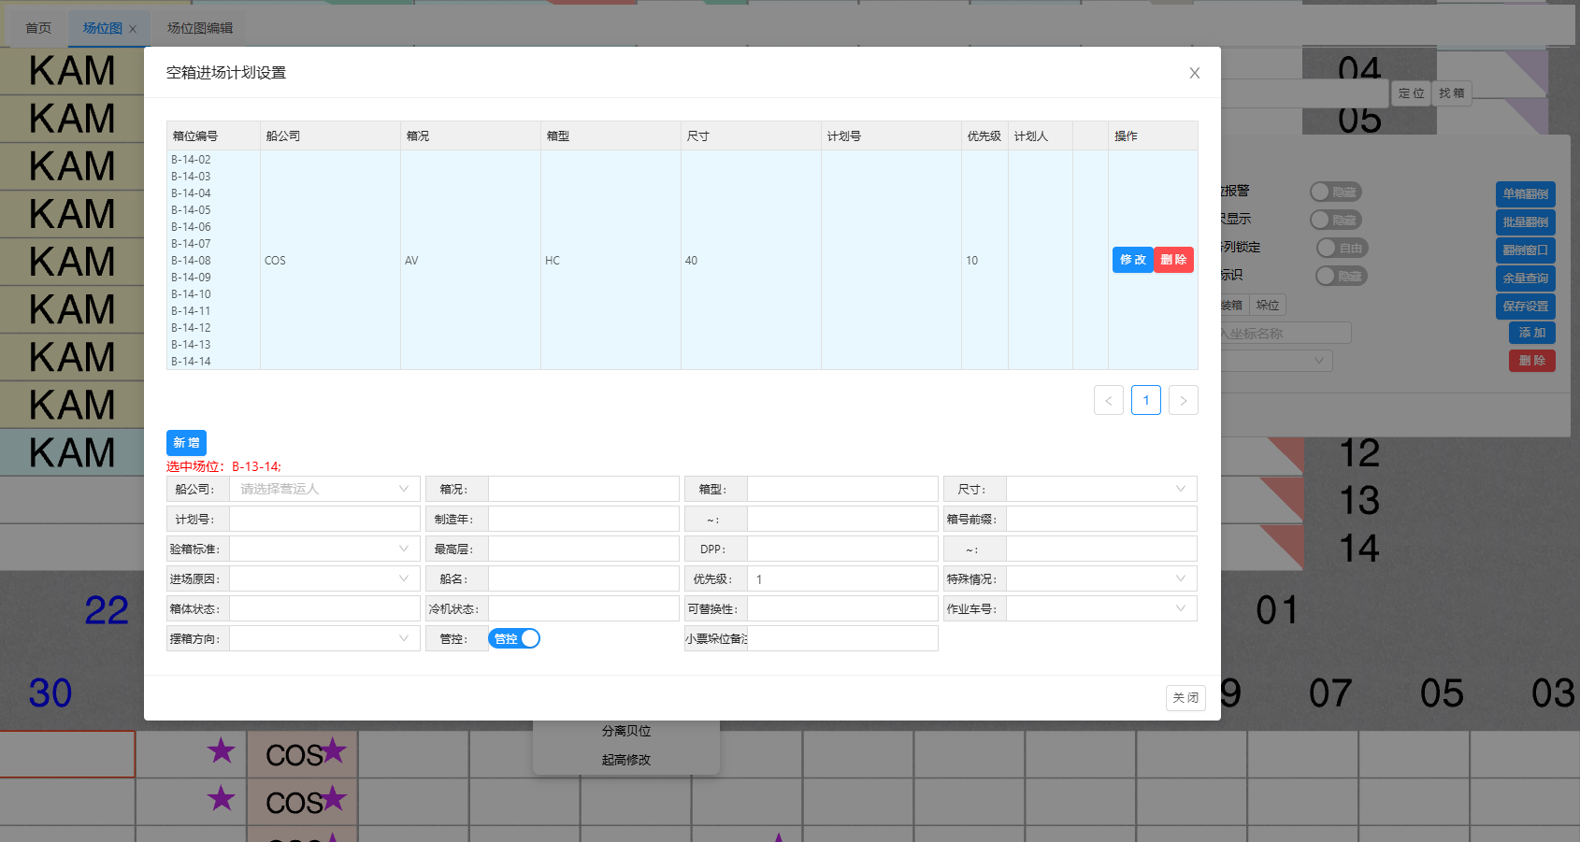Click the 计划号 input field
Screen dimensions: 1580x842
pos(324,519)
